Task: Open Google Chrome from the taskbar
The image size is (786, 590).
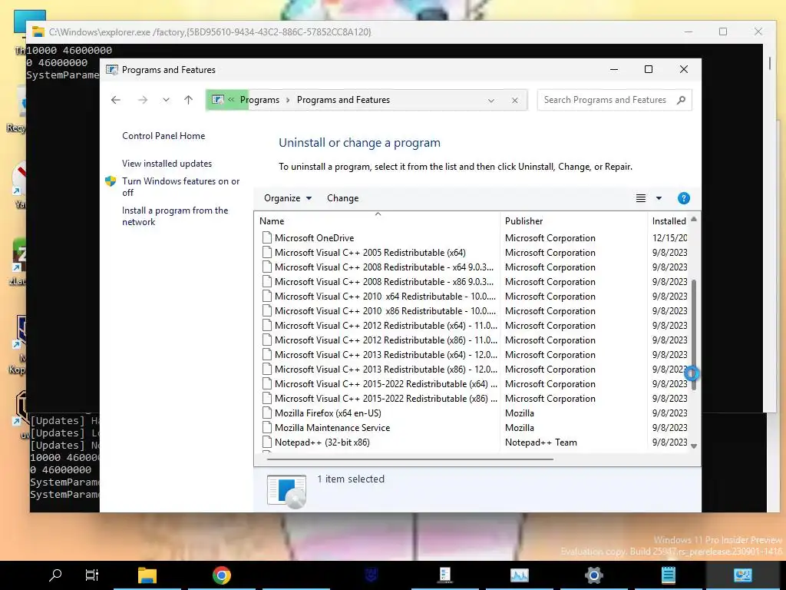Action: click(x=222, y=575)
